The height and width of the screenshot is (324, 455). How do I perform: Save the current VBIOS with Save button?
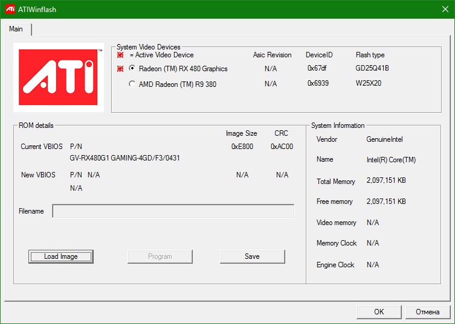[x=252, y=256]
